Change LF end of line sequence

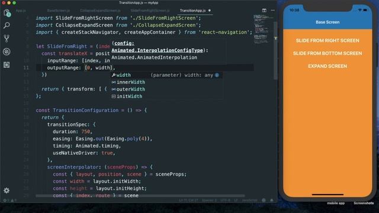(236, 200)
